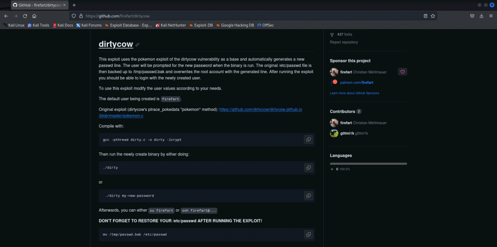Click the Patreon logo icon
Image resolution: width=497 pixels, height=247 pixels.
[335, 82]
